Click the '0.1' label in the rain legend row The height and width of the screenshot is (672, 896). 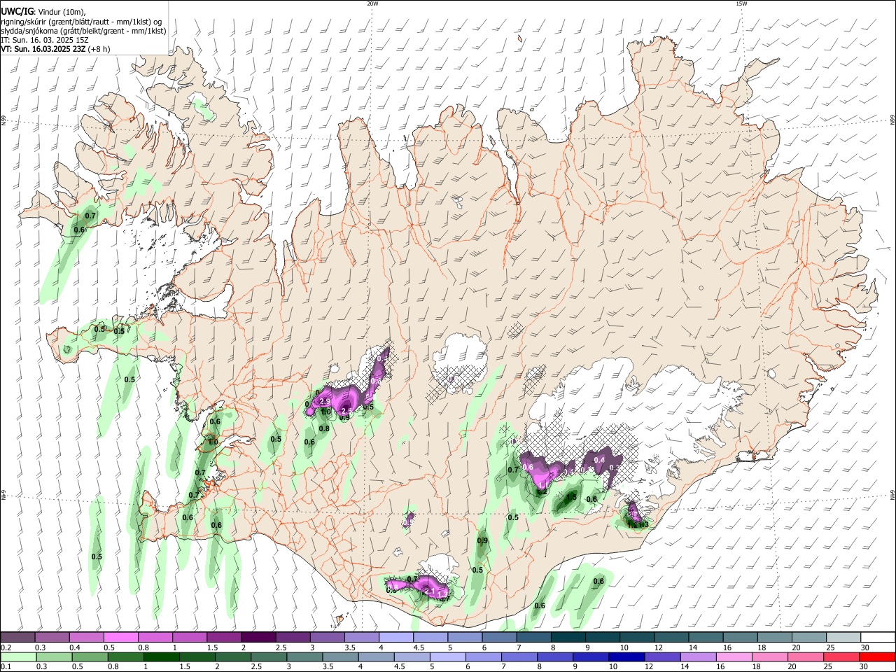6,667
